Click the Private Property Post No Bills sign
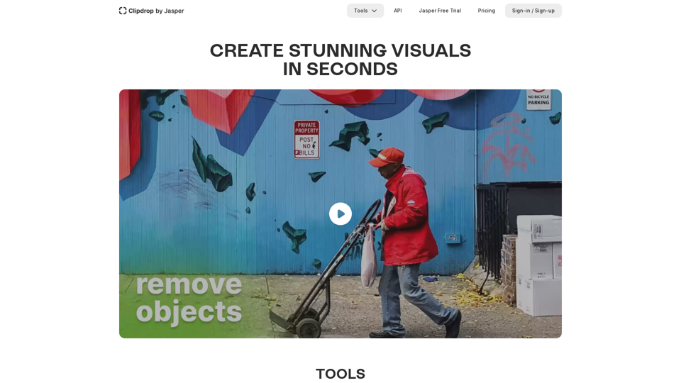The width and height of the screenshot is (681, 383). (x=306, y=140)
